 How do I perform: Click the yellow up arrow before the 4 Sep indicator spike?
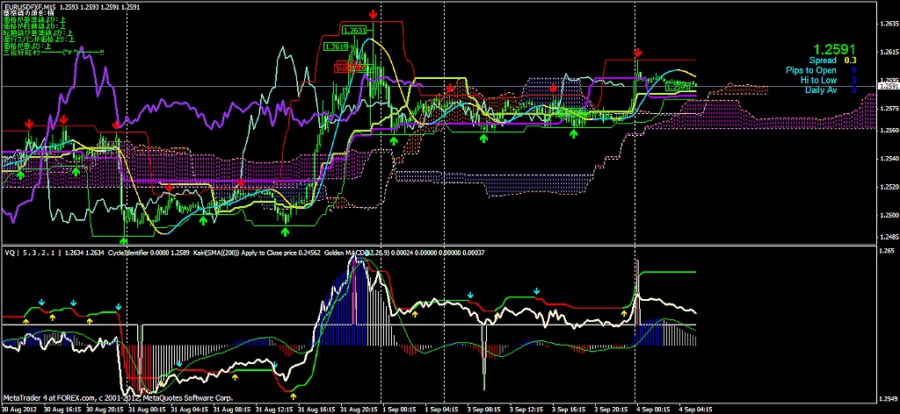(625, 311)
